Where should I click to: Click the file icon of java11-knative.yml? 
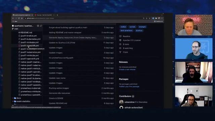pyautogui.click(x=19, y=36)
